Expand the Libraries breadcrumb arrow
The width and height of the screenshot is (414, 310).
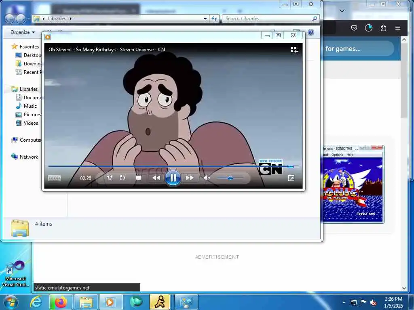[x=70, y=19]
